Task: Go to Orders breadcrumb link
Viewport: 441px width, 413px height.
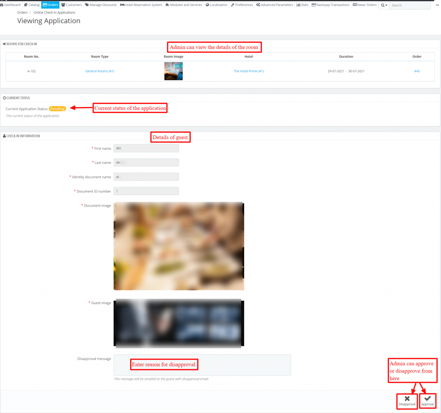Action: click(x=22, y=12)
